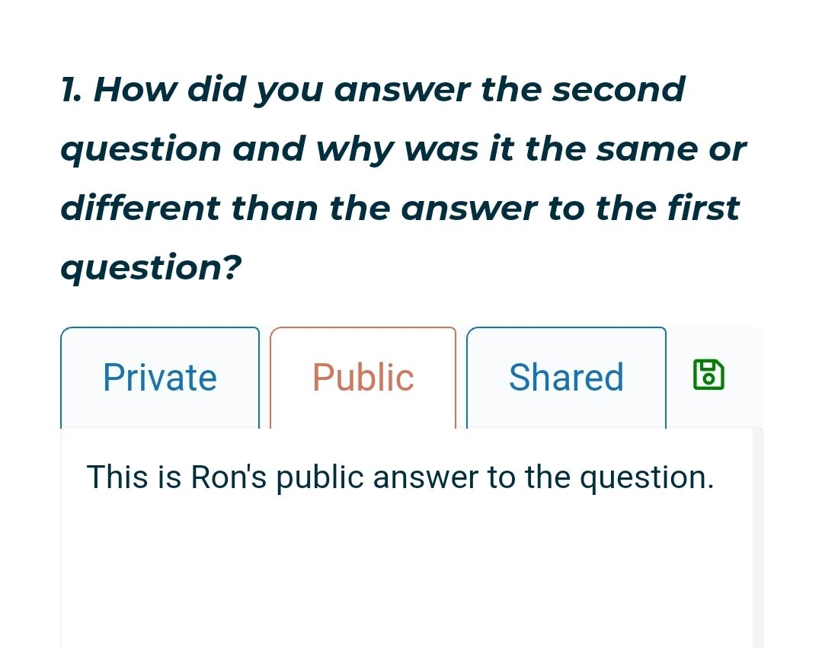Place cursor after 'question.' in the answer
Image resolution: width=822 pixels, height=648 pixels.
tap(715, 477)
